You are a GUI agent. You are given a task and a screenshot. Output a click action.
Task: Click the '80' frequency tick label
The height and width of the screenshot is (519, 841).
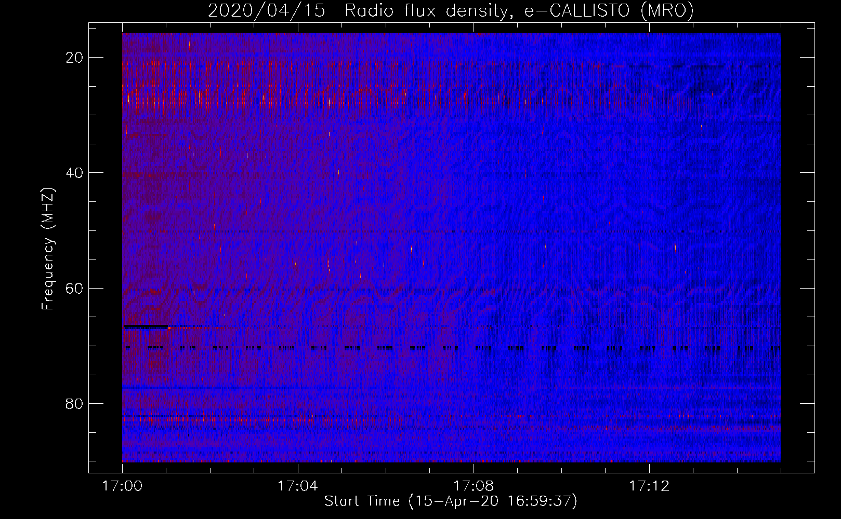click(74, 403)
